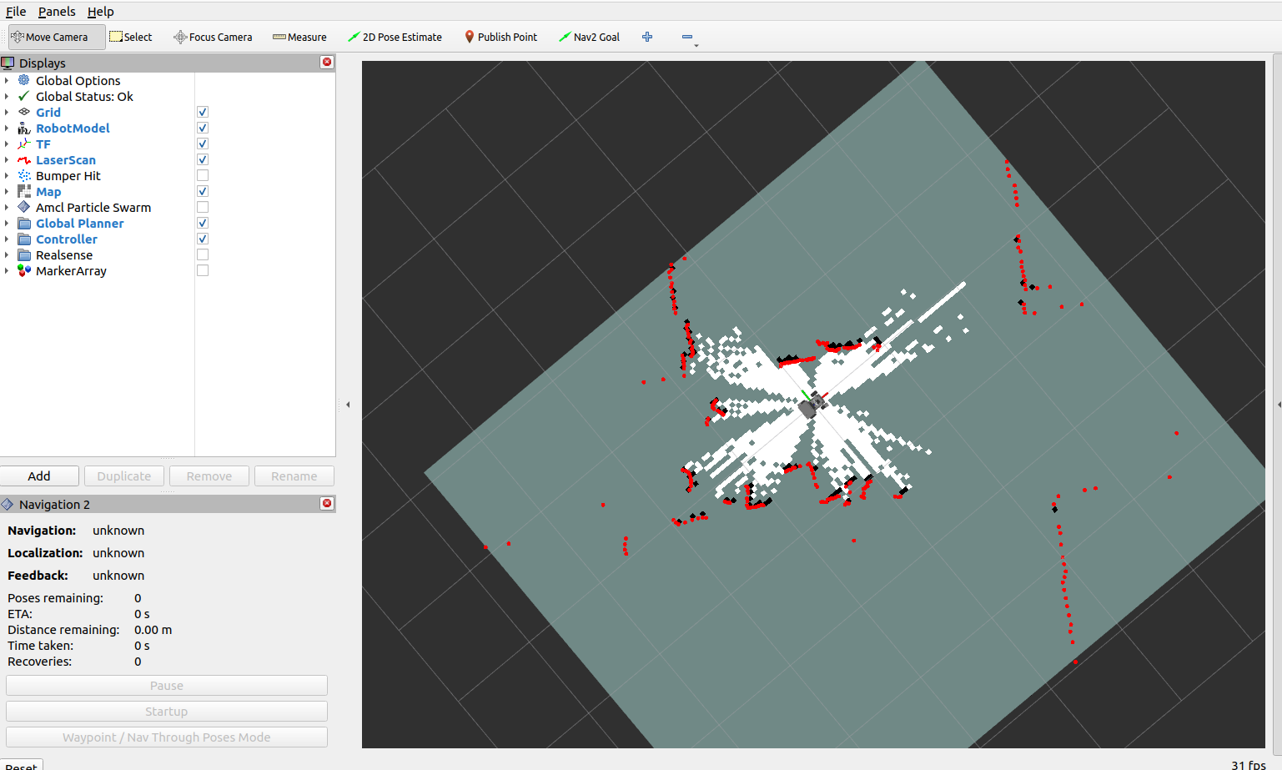The width and height of the screenshot is (1282, 770).
Task: Activate 2D Pose Estimate tool
Action: 395,37
